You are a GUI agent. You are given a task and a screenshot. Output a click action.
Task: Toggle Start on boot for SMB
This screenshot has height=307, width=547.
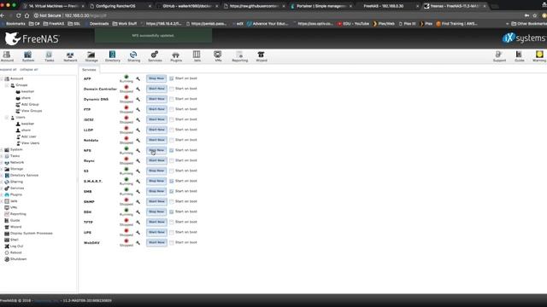172,191
